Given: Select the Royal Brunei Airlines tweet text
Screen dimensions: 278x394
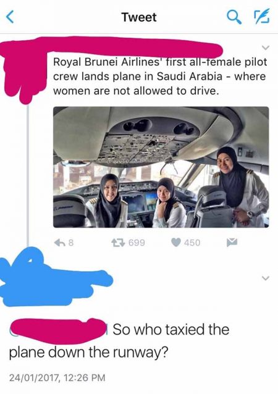Looking at the screenshot, I should pos(160,76).
